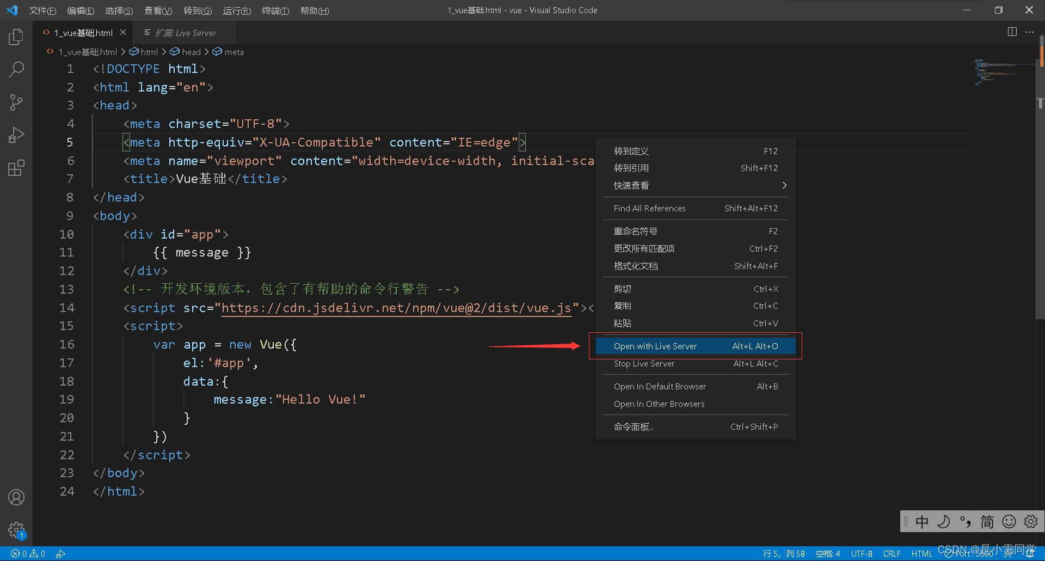The height and width of the screenshot is (561, 1045).
Task: Open the 终端(T) menu
Action: 275,10
